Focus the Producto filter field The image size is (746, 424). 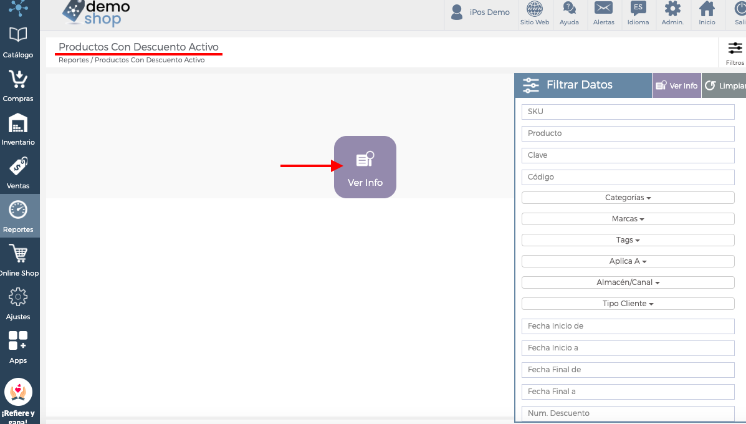628,133
